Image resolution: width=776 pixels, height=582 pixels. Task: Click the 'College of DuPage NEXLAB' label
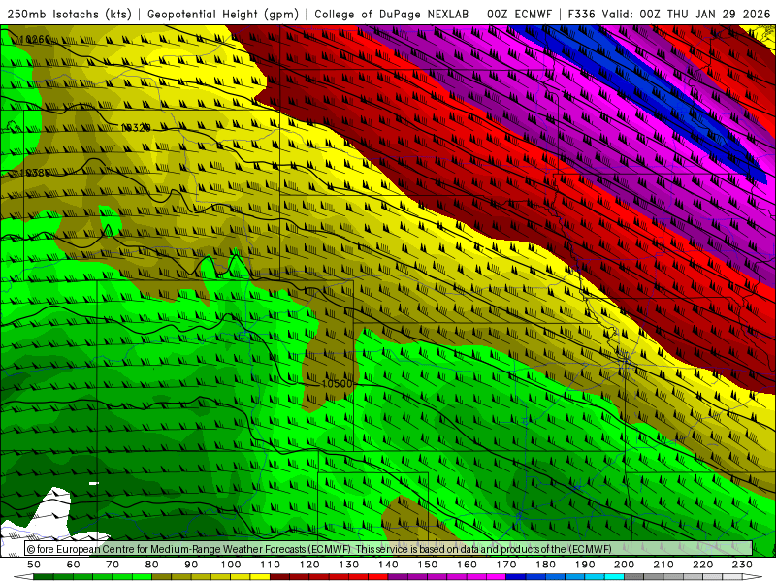point(392,14)
